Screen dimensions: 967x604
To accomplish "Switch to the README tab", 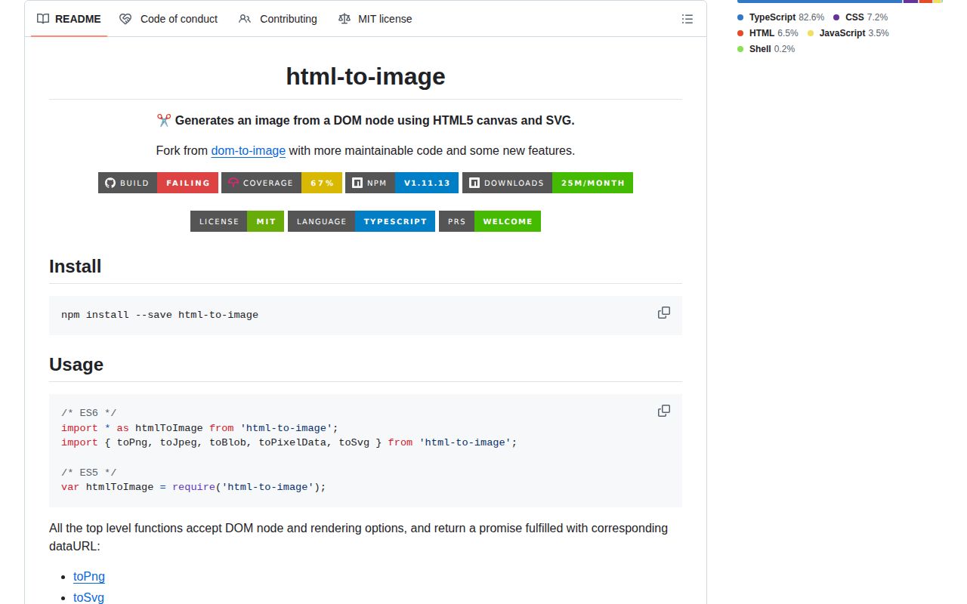I will tap(69, 19).
